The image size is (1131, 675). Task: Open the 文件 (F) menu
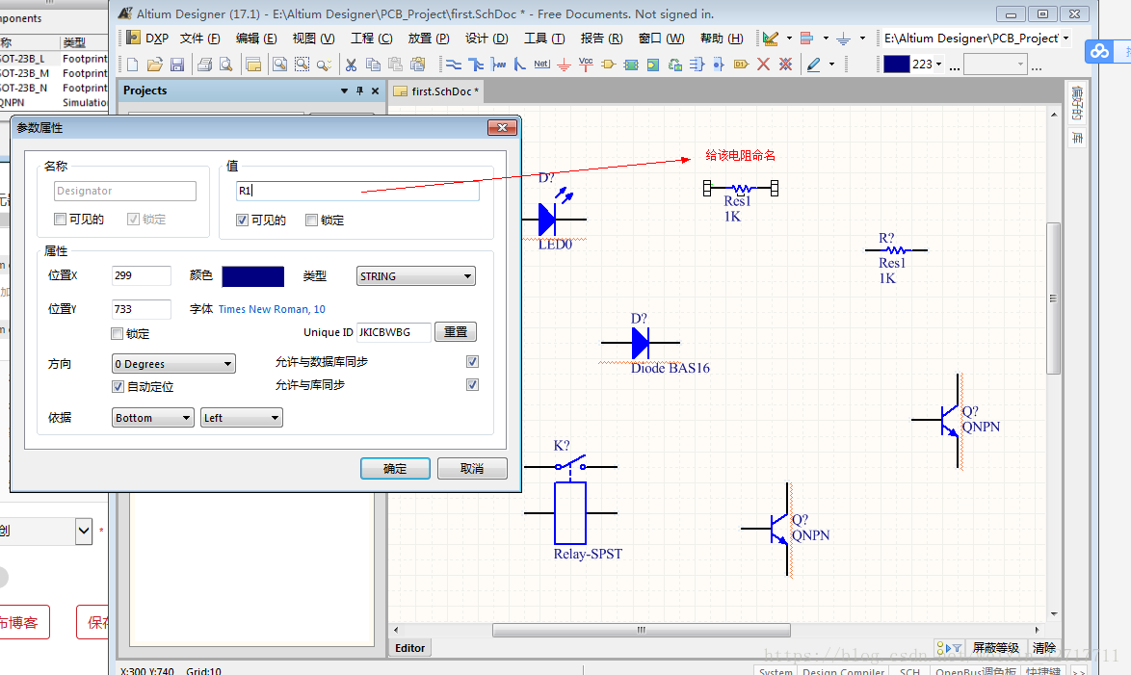[199, 39]
